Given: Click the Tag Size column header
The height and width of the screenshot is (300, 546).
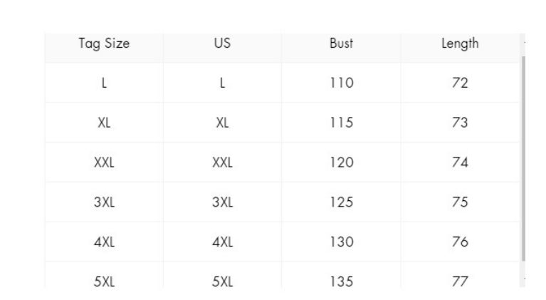Looking at the screenshot, I should 104,44.
